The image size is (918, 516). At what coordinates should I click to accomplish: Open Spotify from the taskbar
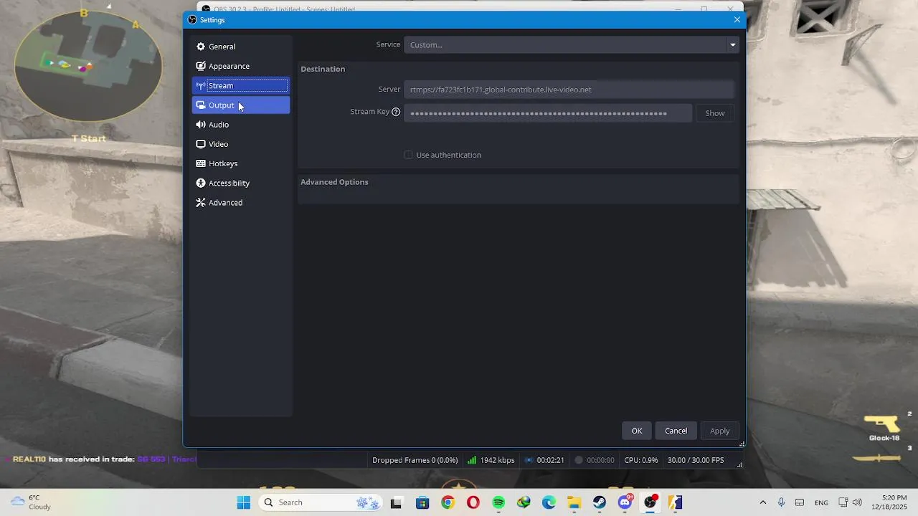(498, 502)
